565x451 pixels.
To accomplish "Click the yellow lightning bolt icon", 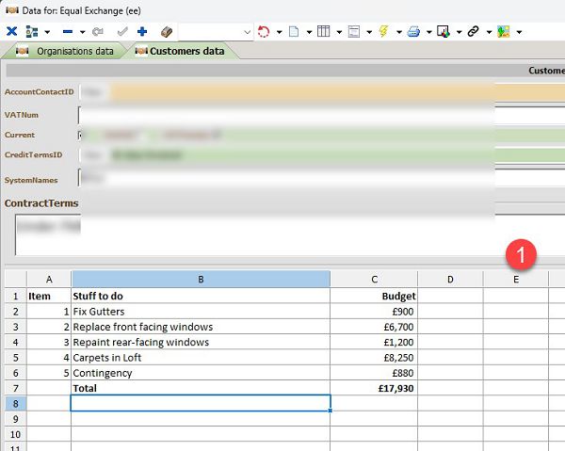I will pyautogui.click(x=383, y=31).
